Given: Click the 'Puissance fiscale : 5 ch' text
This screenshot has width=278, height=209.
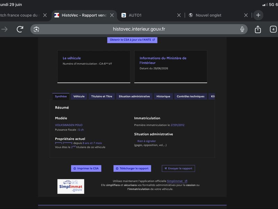Looking at the screenshot, I should [x=69, y=130].
